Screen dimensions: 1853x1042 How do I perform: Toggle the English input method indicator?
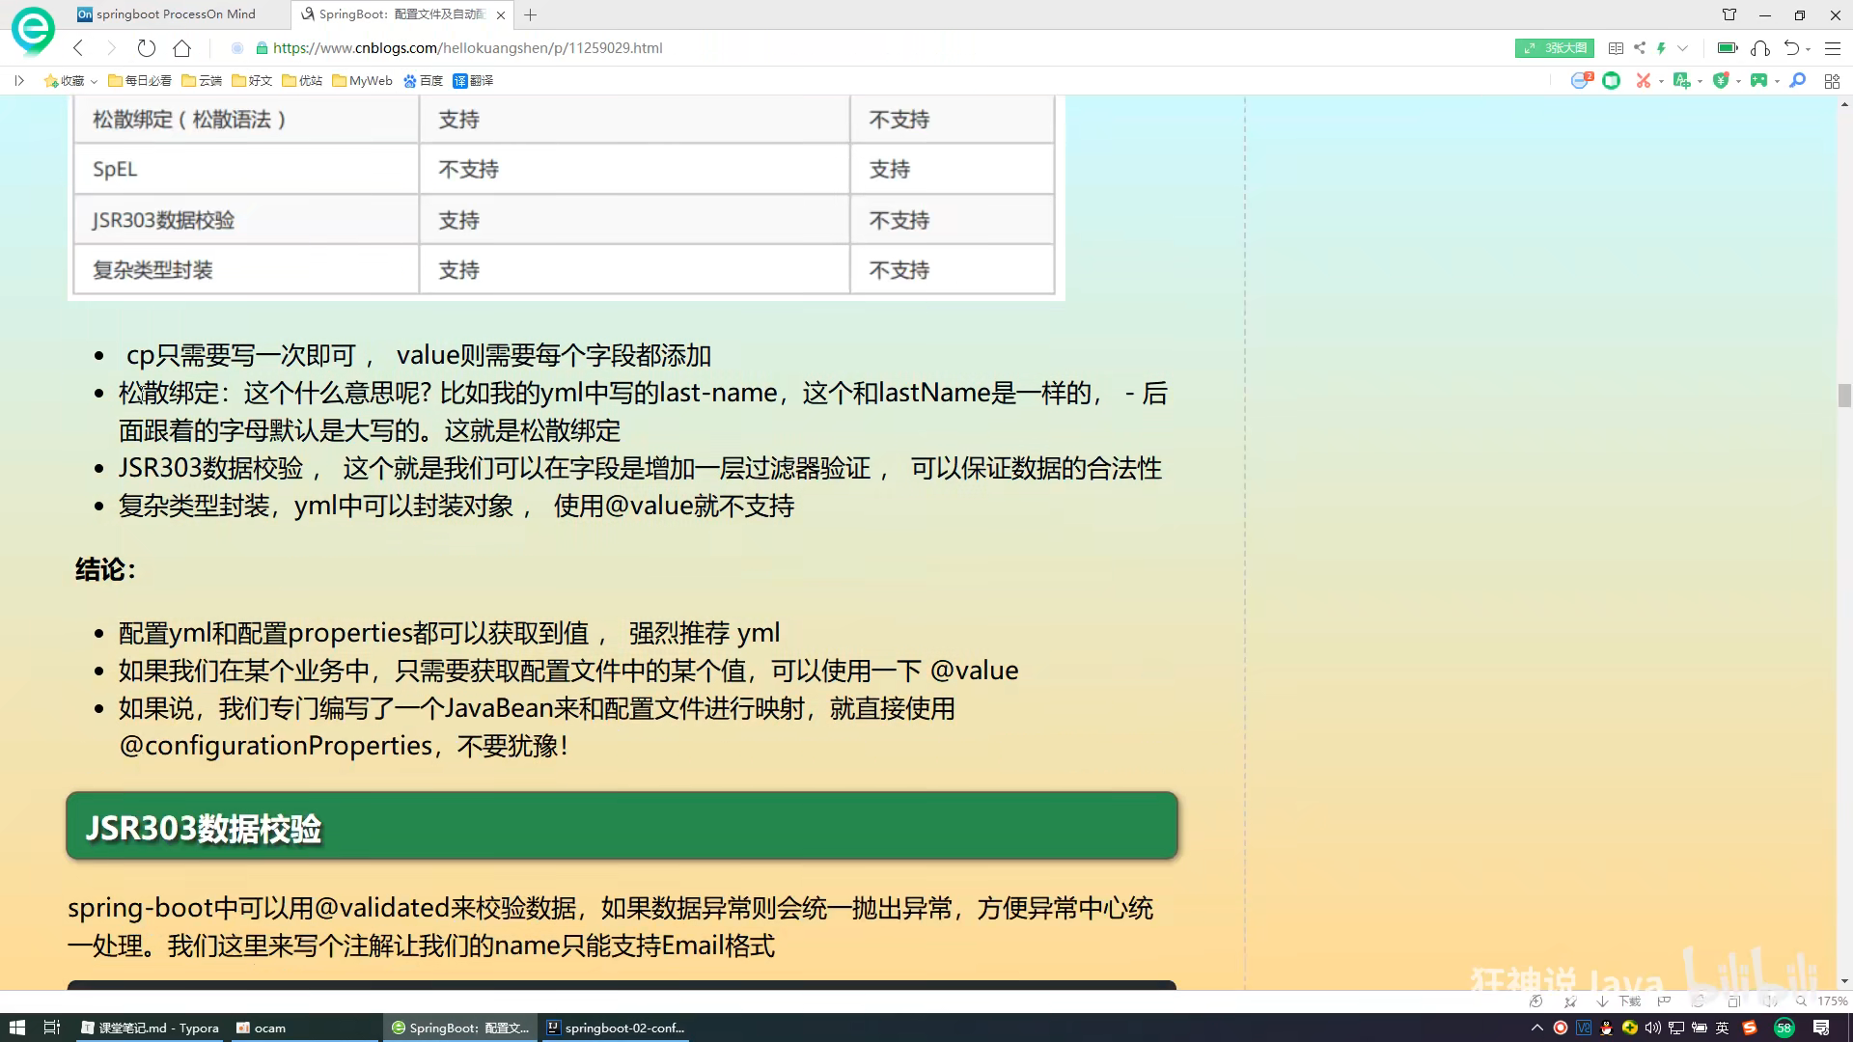pyautogui.click(x=1722, y=1028)
